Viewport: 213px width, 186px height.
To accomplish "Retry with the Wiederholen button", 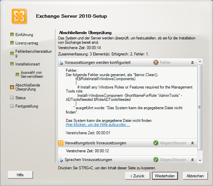I will pos(165,176).
